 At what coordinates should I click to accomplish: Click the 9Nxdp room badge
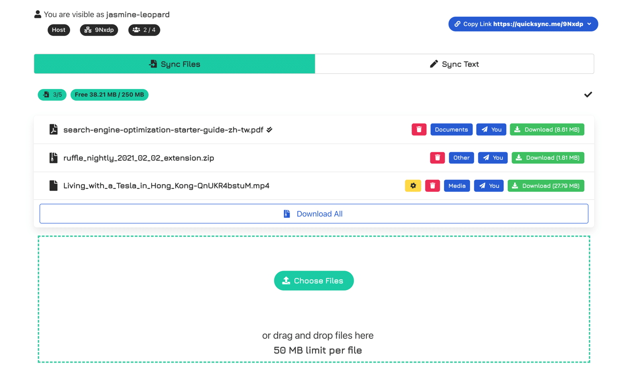click(99, 30)
